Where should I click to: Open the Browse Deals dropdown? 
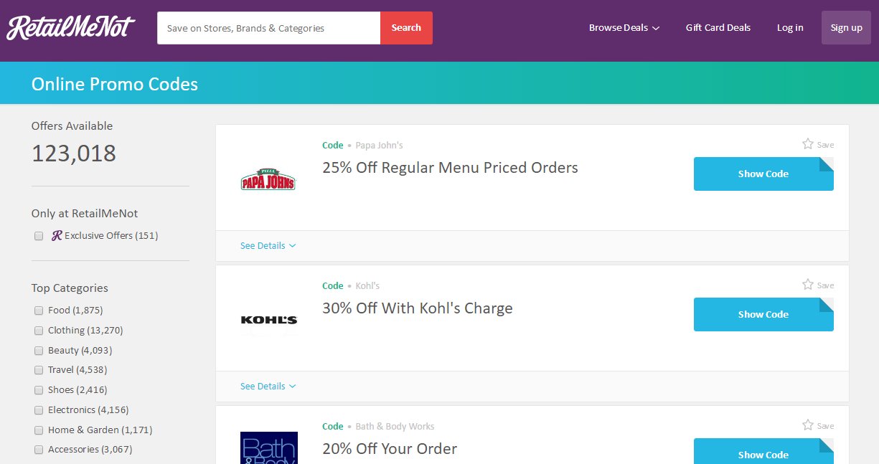click(624, 28)
